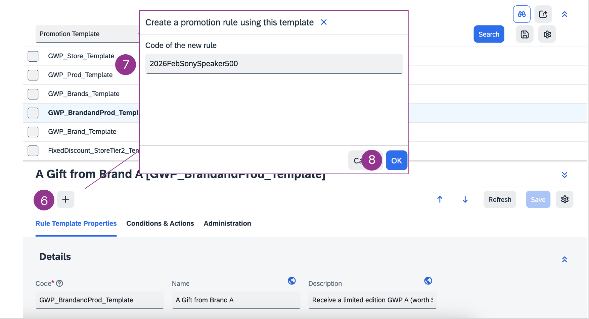Image resolution: width=589 pixels, height=319 pixels.
Task: Click the plus icon to create rule
Action: 65,199
